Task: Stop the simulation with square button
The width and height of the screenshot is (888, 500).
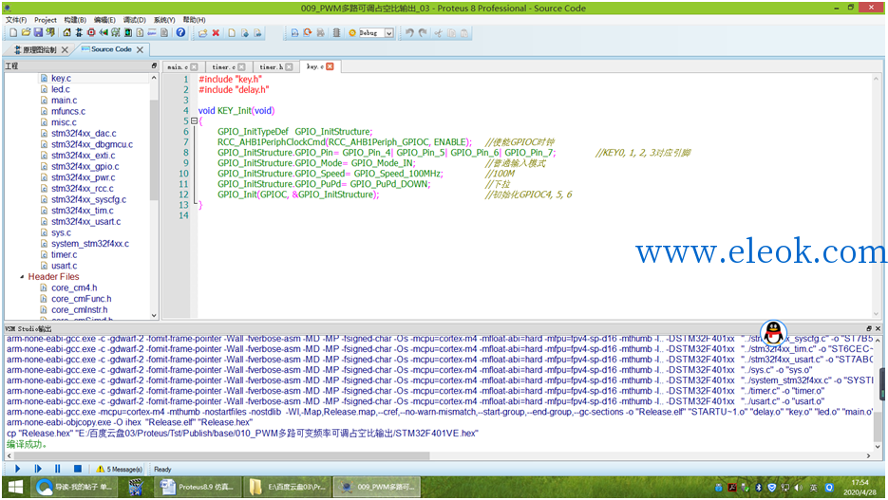Action: tap(78, 469)
